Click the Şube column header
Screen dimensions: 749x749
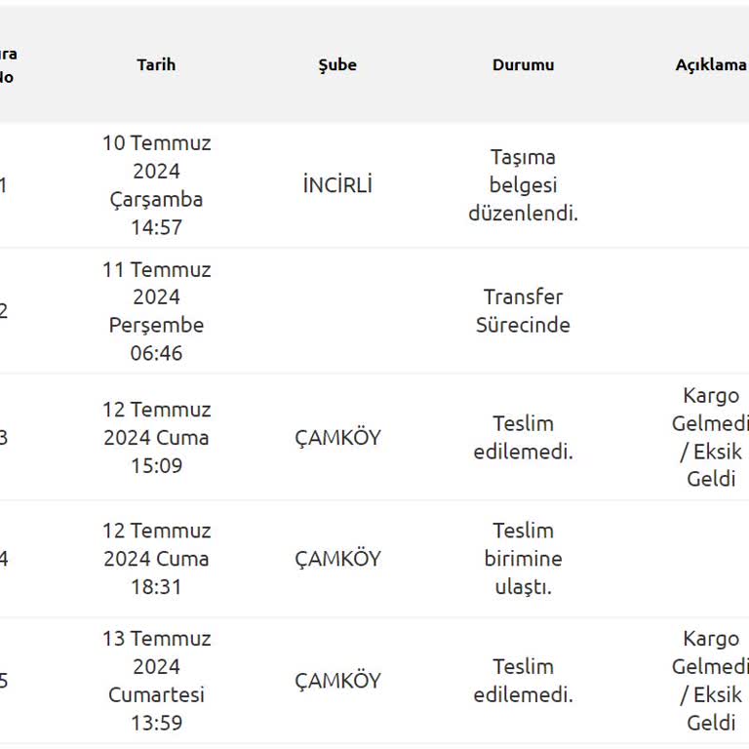pyautogui.click(x=337, y=65)
